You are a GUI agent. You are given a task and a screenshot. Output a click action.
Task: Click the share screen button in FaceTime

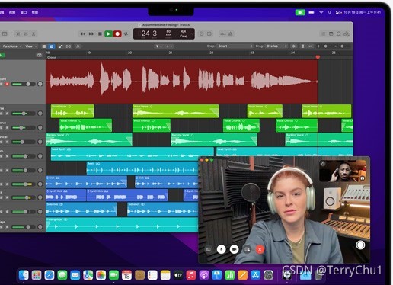(x=247, y=249)
